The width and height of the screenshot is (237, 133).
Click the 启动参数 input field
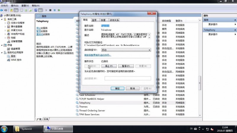(x=128, y=78)
